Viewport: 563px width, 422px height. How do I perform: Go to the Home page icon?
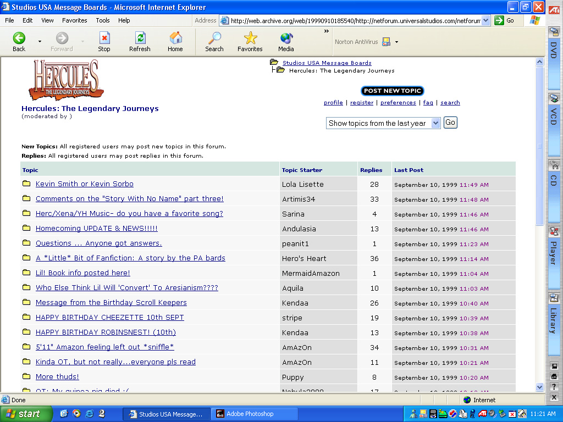175,42
